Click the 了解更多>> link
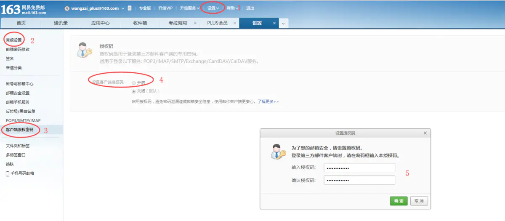The width and height of the screenshot is (505, 221). [x=268, y=102]
